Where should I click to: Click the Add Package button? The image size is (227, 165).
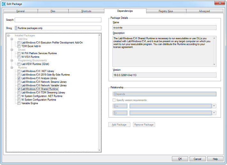coord(119,125)
